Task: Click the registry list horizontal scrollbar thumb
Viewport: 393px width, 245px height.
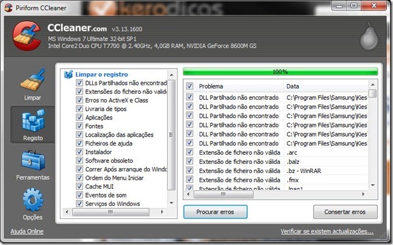Action: coord(110,212)
